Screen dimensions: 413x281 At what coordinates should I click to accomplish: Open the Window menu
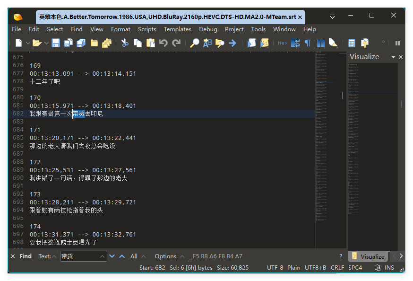click(284, 29)
